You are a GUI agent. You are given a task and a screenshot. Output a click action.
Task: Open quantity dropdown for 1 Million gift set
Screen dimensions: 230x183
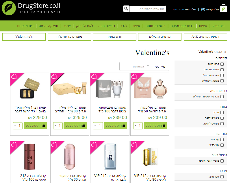pos(18,126)
